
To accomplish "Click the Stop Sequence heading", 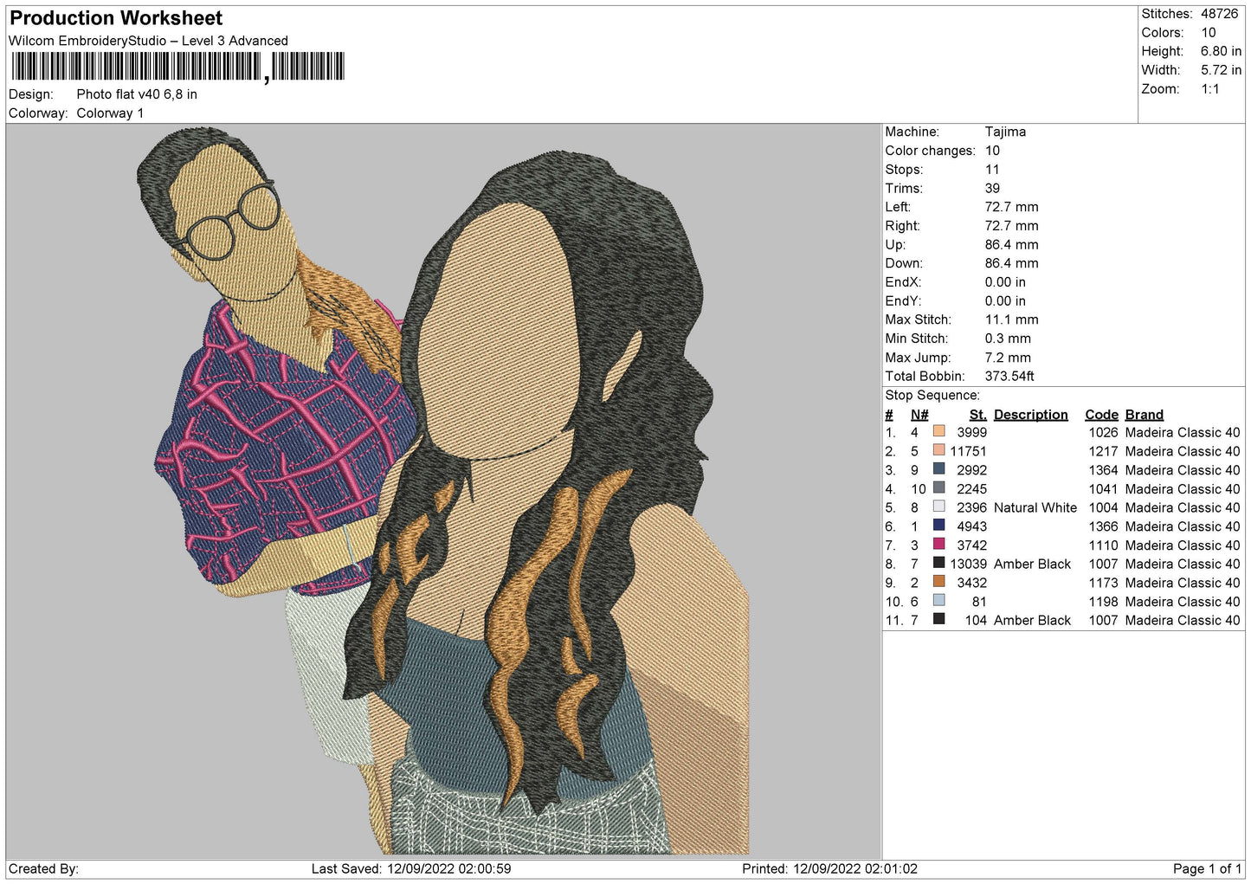I will [x=932, y=396].
